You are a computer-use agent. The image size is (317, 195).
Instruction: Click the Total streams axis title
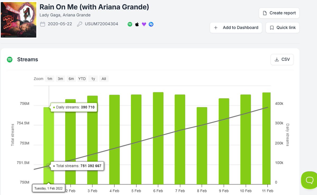pos(12,135)
